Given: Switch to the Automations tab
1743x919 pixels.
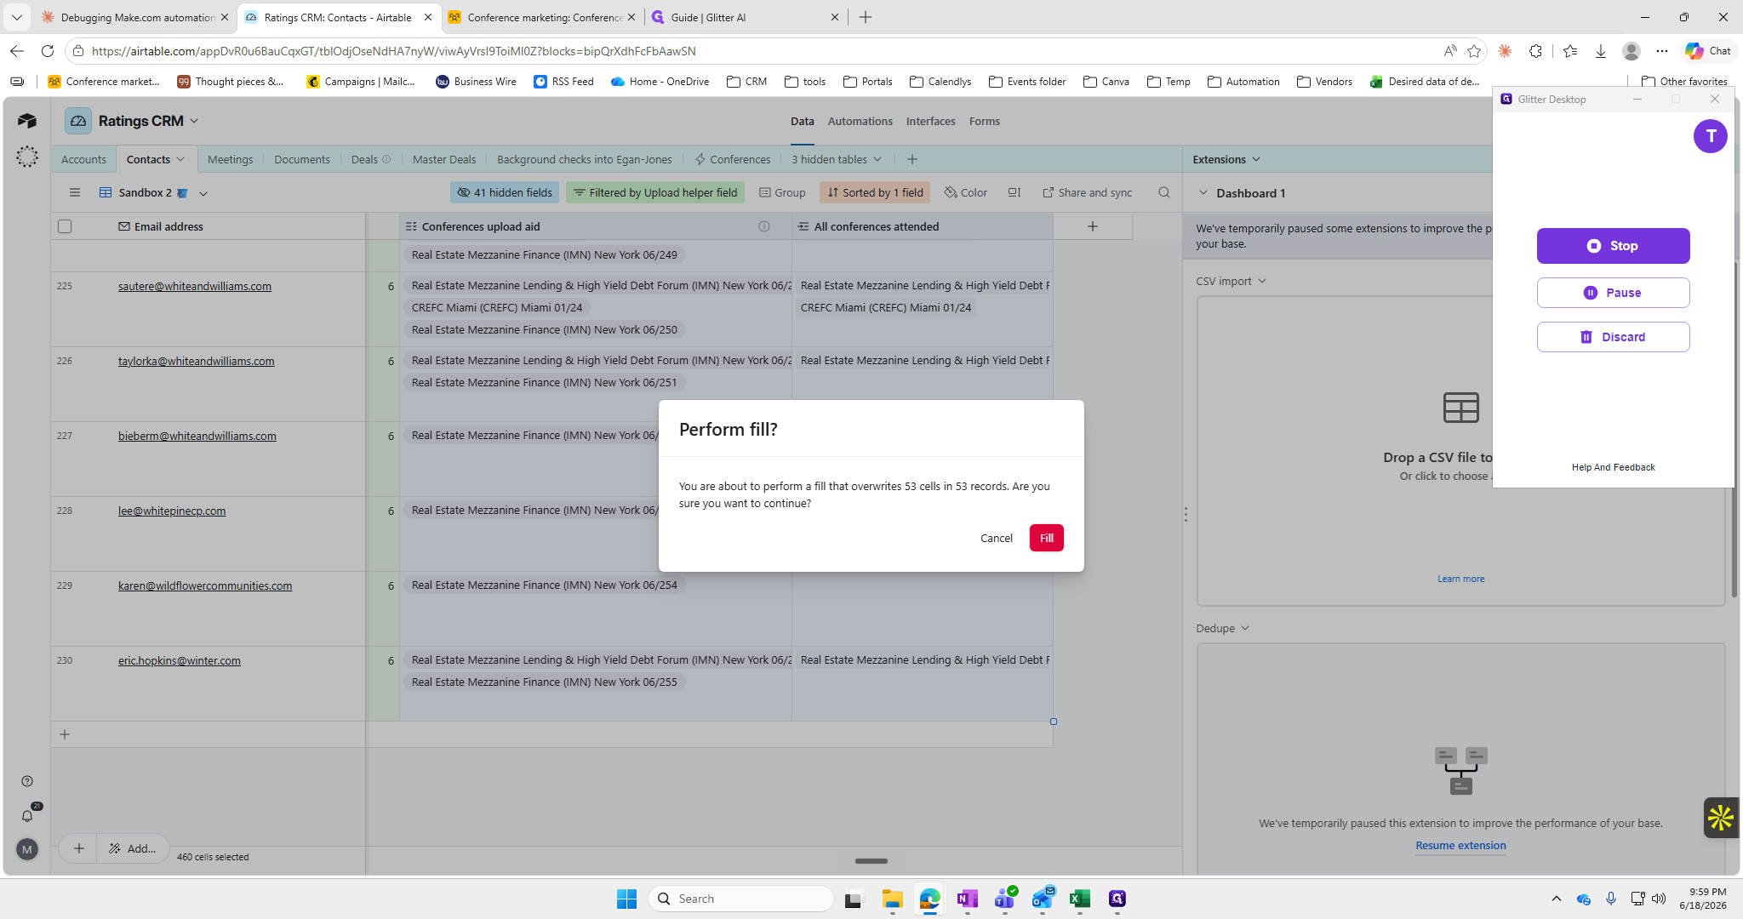Looking at the screenshot, I should coord(860,121).
